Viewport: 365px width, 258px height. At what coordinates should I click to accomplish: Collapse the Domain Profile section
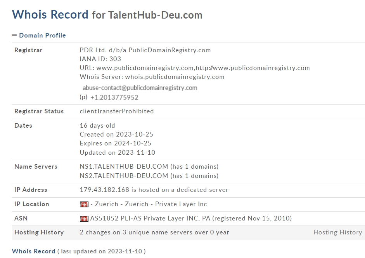click(x=14, y=35)
